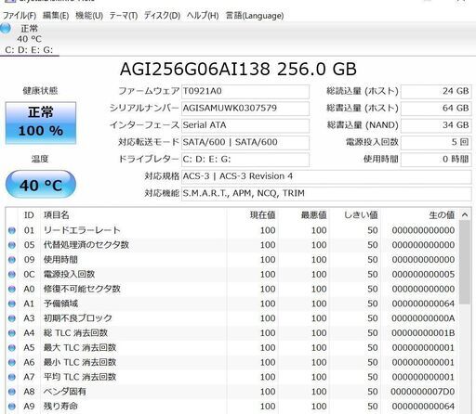
Task: Select the 代替処理済のセクタ数 row name
Action: tap(86, 245)
